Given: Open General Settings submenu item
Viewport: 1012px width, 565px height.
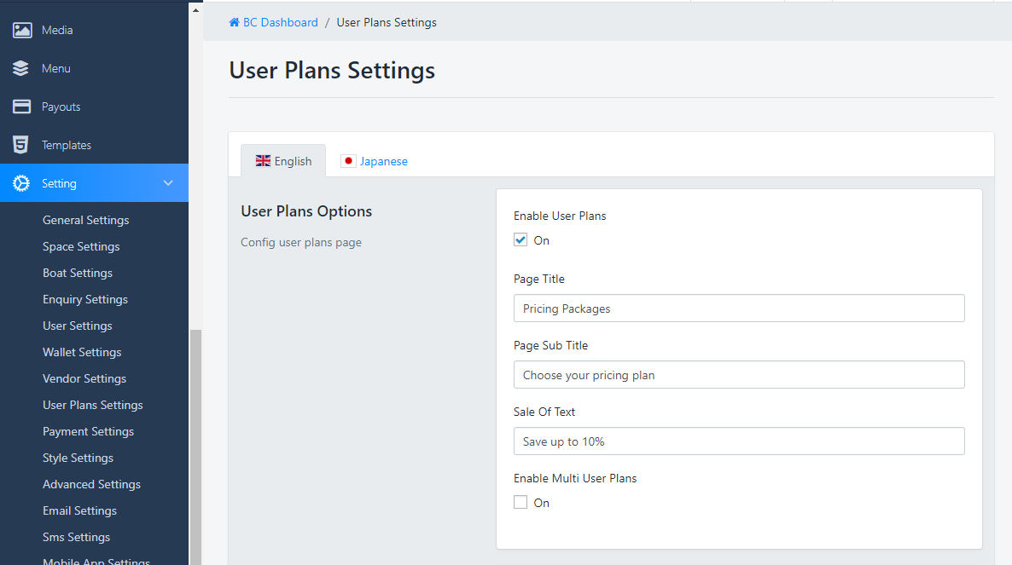Looking at the screenshot, I should [x=86, y=220].
